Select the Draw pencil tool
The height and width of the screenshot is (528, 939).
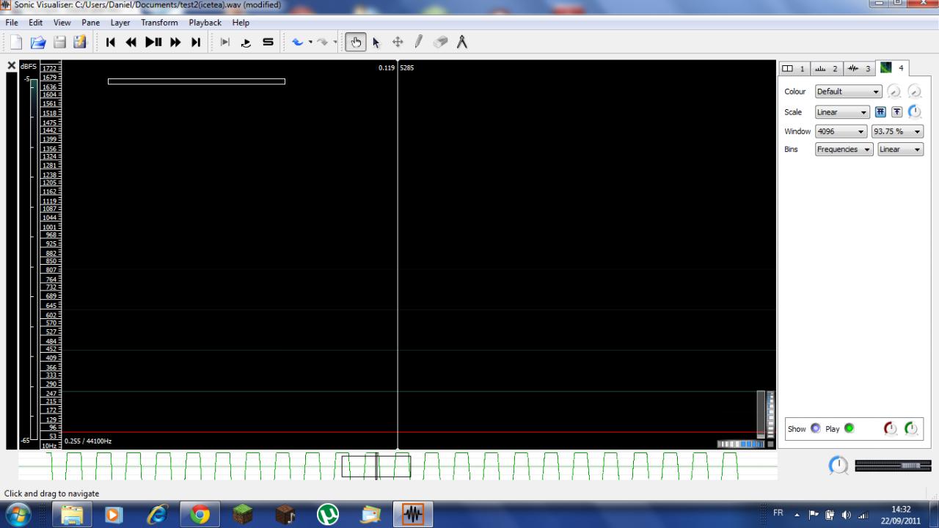tap(419, 43)
